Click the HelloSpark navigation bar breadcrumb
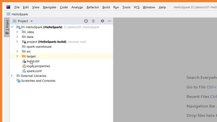Screen dimensions: 217x122 coord(20,14)
